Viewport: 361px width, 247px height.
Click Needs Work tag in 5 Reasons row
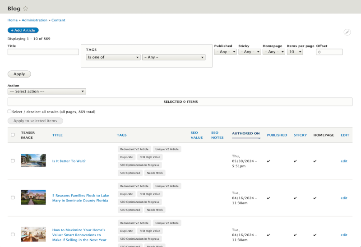(155, 210)
